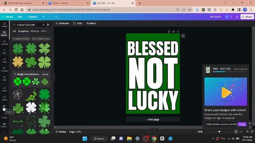Open the grid view icon in bottom bar

(236, 131)
